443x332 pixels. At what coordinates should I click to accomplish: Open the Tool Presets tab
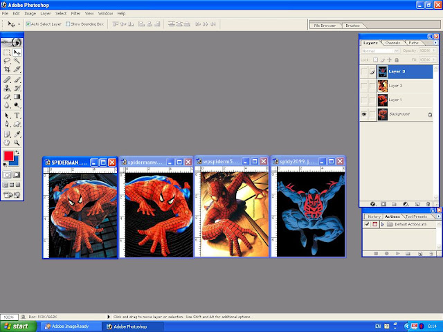pyautogui.click(x=416, y=216)
